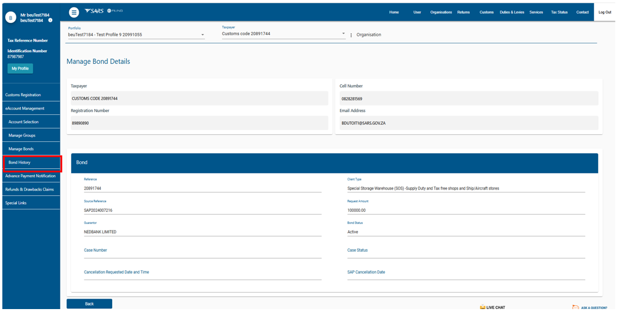Click the info icon beside beuTest7184
Image resolution: width=620 pixels, height=312 pixels.
50,21
